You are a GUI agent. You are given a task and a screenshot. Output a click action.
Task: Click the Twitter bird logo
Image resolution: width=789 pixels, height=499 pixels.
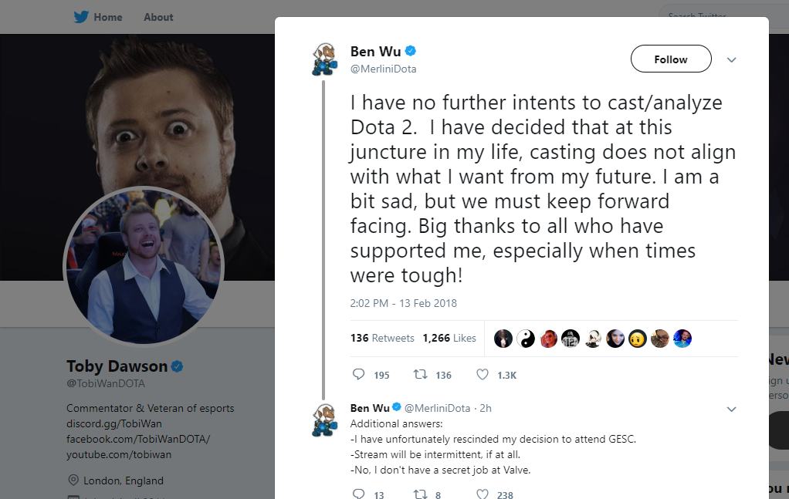click(x=81, y=17)
